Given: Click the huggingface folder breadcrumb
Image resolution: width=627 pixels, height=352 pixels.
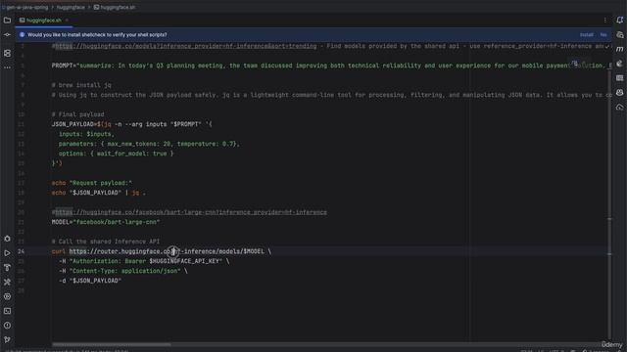Looking at the screenshot, I should coord(71,7).
